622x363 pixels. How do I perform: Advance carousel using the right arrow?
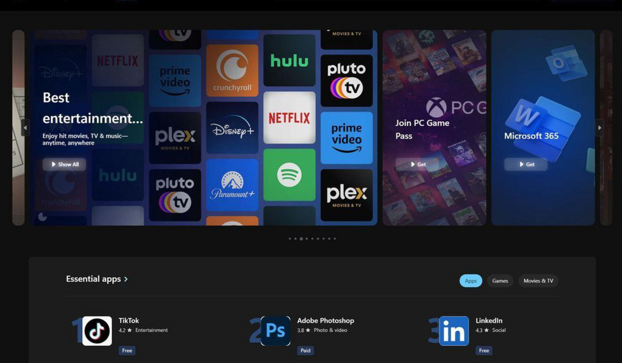(599, 128)
